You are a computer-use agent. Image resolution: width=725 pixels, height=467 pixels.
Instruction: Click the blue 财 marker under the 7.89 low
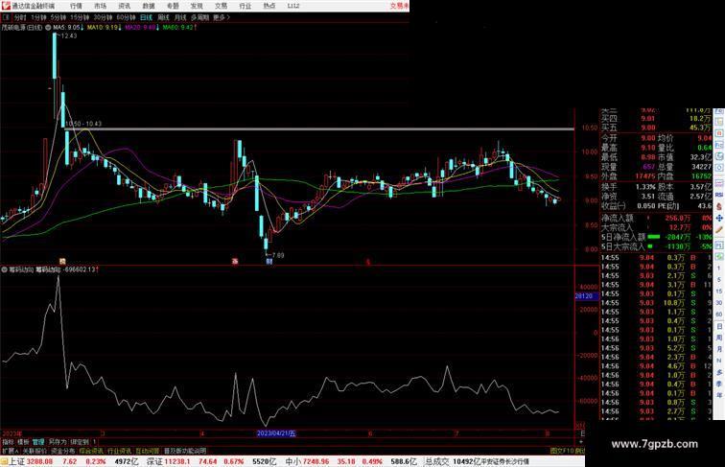click(269, 261)
